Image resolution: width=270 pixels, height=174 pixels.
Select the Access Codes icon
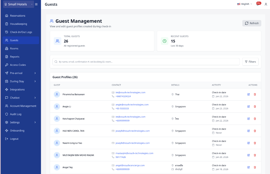pos(6,65)
